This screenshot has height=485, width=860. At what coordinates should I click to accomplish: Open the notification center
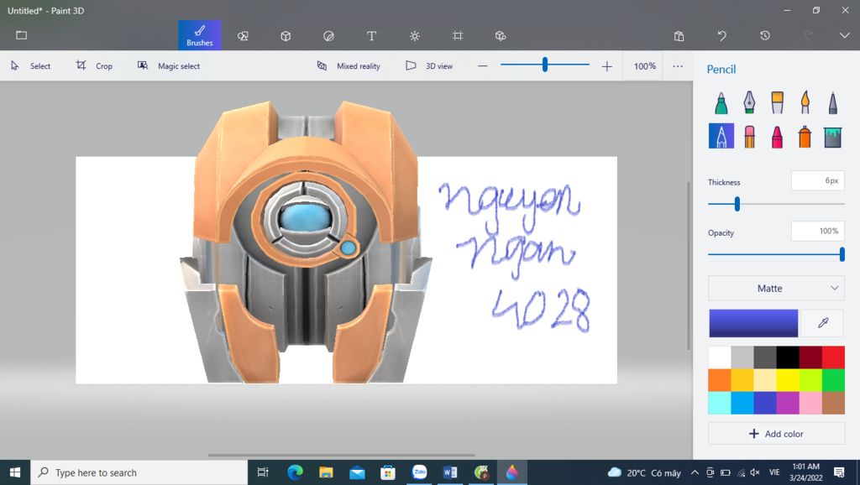[x=839, y=472]
